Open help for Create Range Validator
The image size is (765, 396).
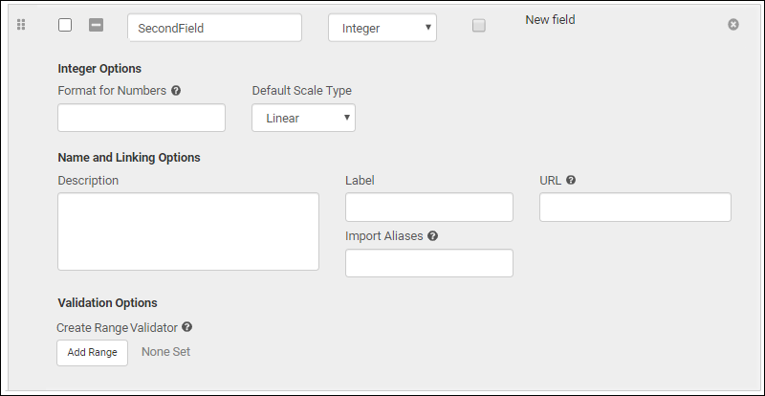[187, 327]
